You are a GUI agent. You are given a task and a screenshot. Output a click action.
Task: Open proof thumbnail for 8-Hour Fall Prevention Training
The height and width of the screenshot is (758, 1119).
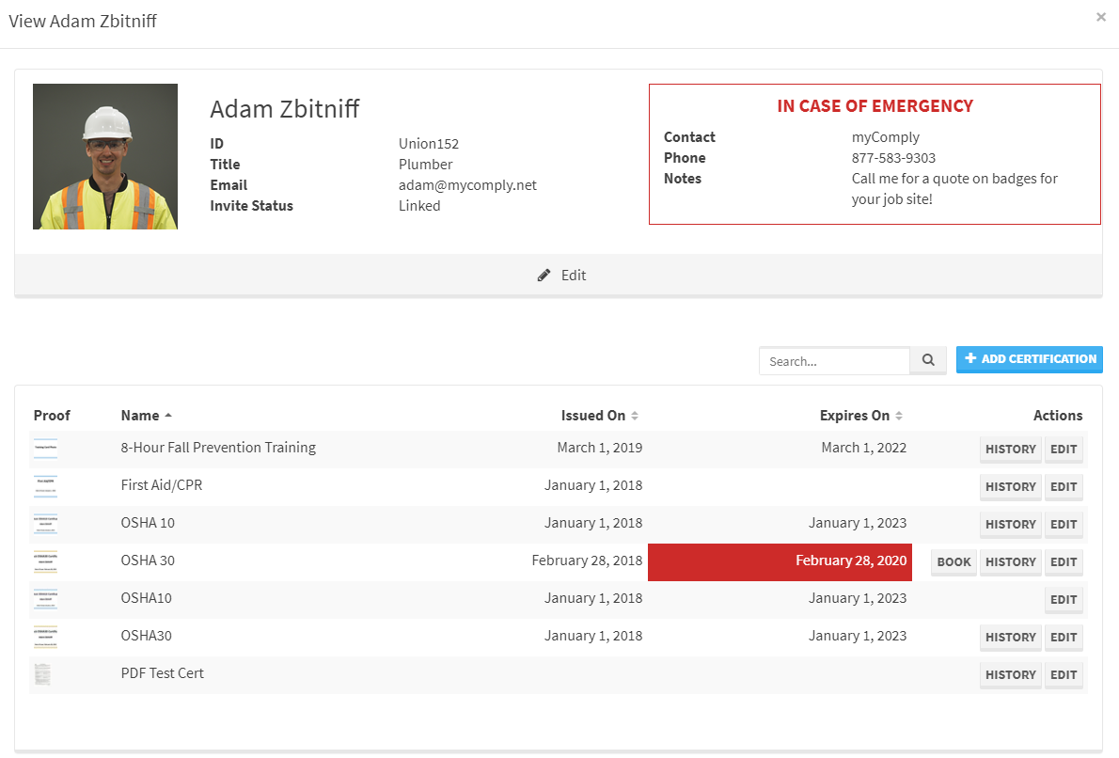[x=45, y=449]
